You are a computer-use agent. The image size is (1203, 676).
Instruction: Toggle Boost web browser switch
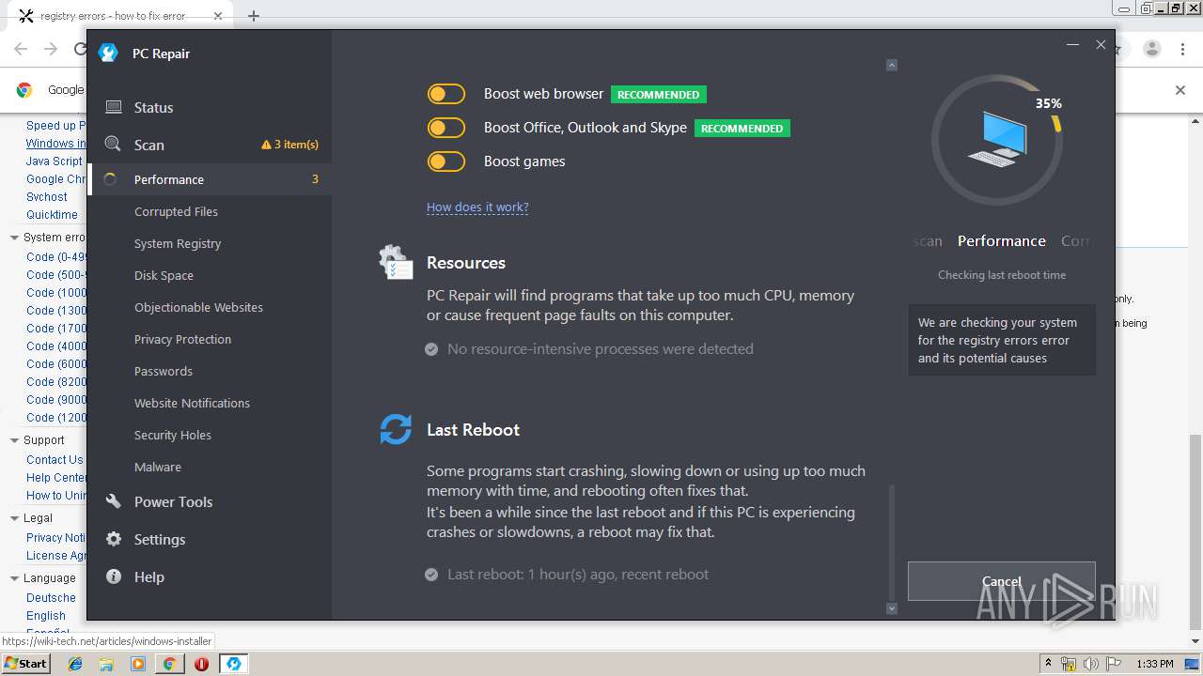point(446,94)
